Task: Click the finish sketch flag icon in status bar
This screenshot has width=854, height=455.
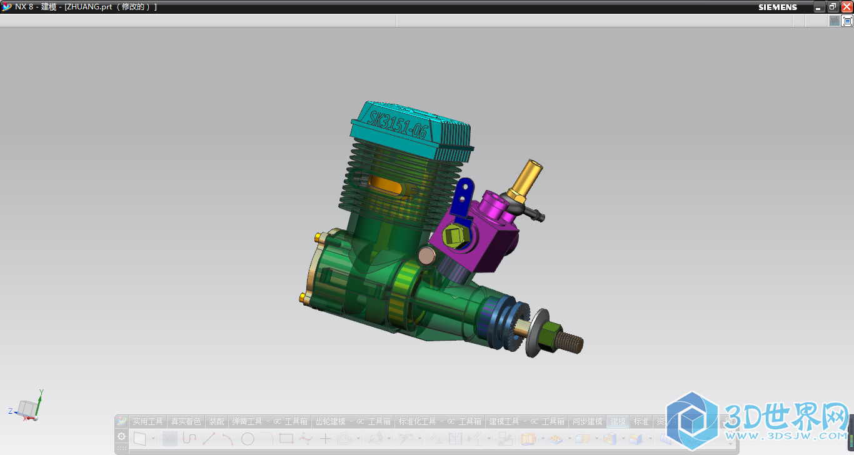Action: [x=834, y=21]
